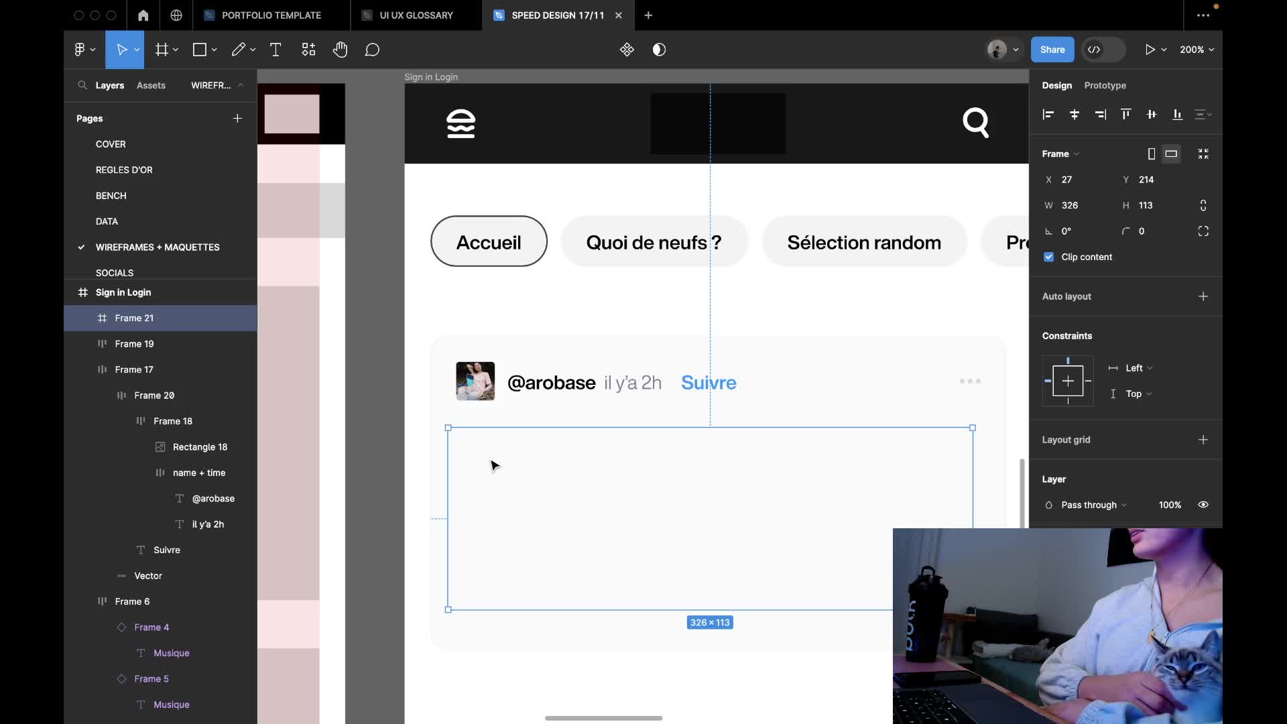Click the Mask contrast icon in toolbar
The width and height of the screenshot is (1287, 724).
(659, 50)
